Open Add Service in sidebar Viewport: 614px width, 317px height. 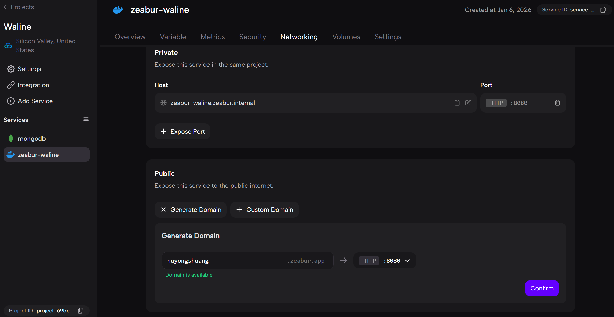point(35,101)
